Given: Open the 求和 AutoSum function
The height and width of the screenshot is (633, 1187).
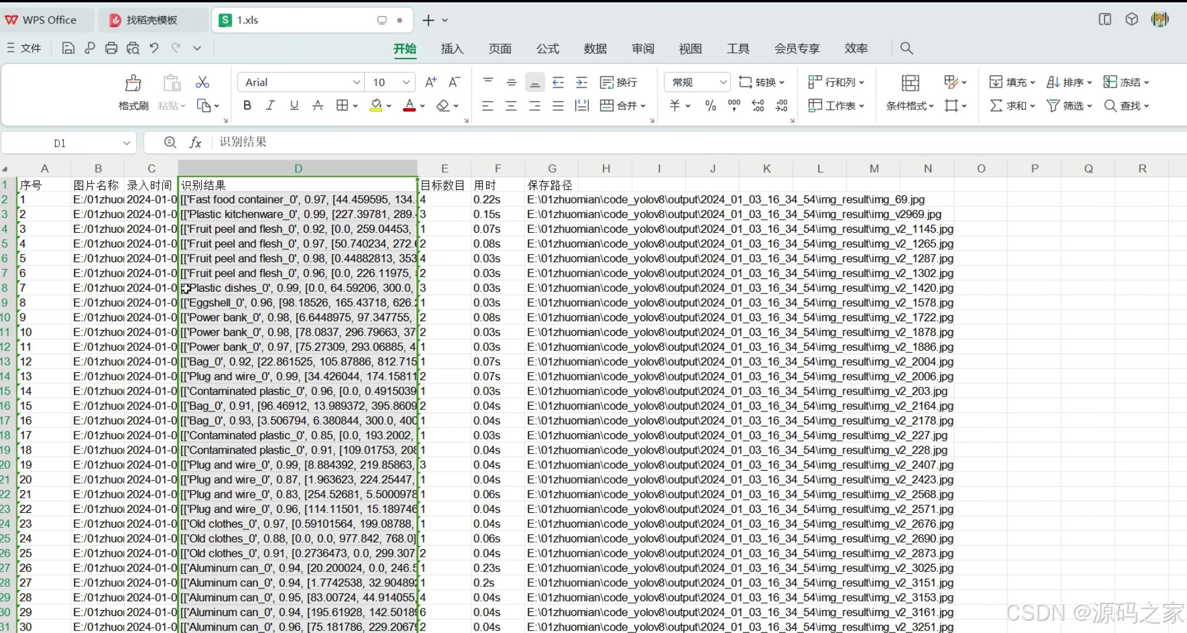Looking at the screenshot, I should click(x=1011, y=105).
